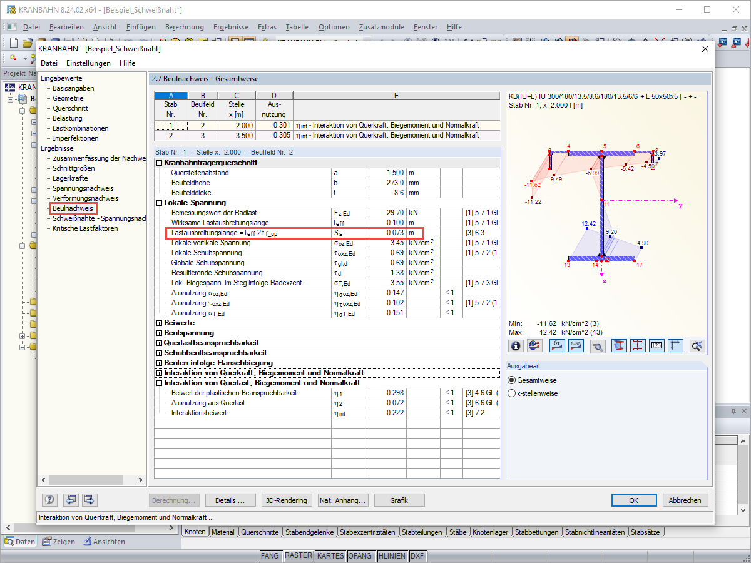Click the show-all zoom reset icon

click(697, 345)
